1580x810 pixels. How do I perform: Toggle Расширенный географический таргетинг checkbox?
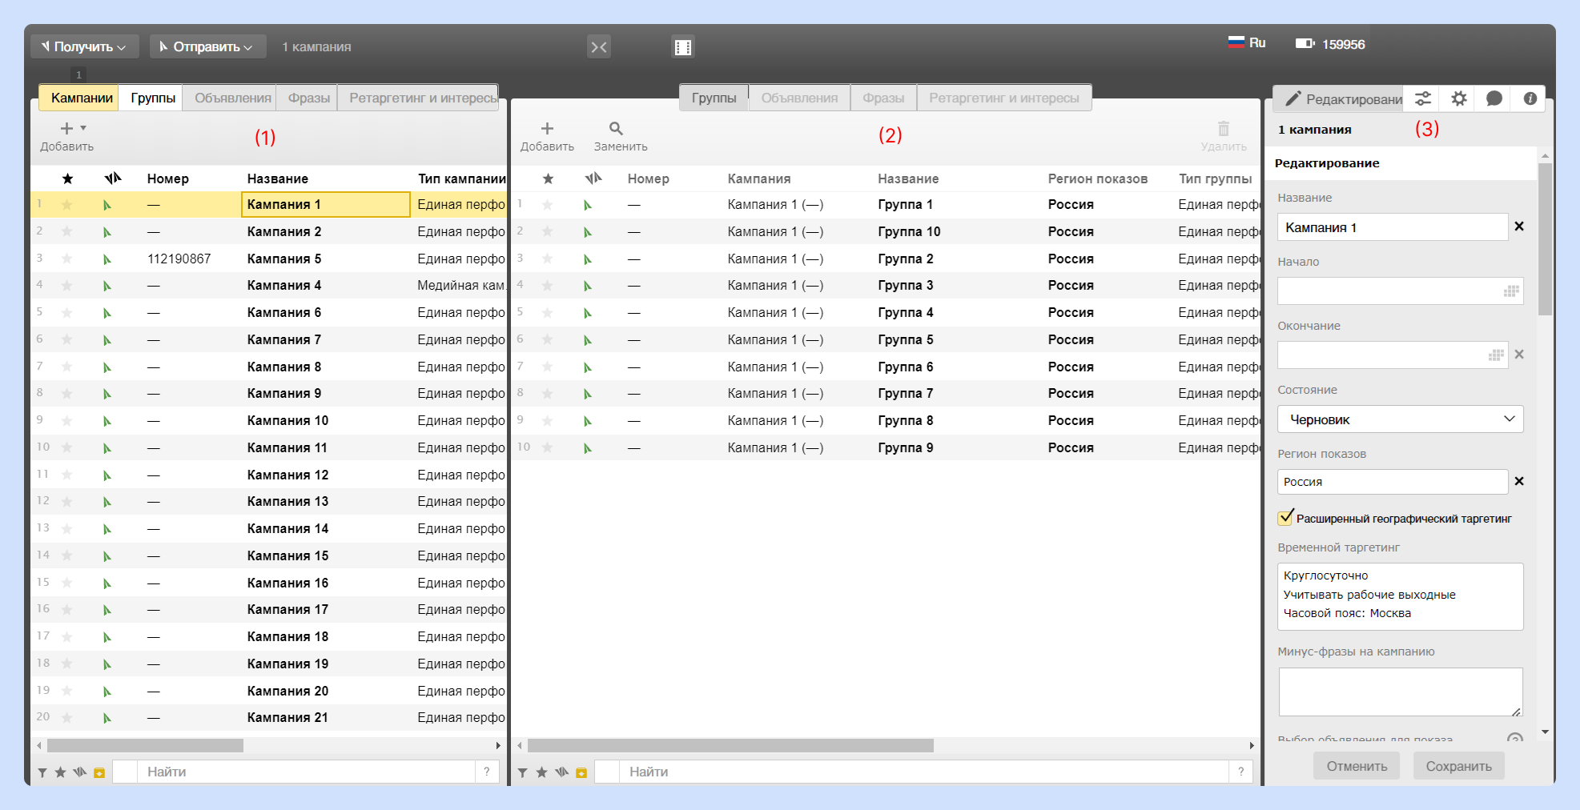[x=1285, y=518]
